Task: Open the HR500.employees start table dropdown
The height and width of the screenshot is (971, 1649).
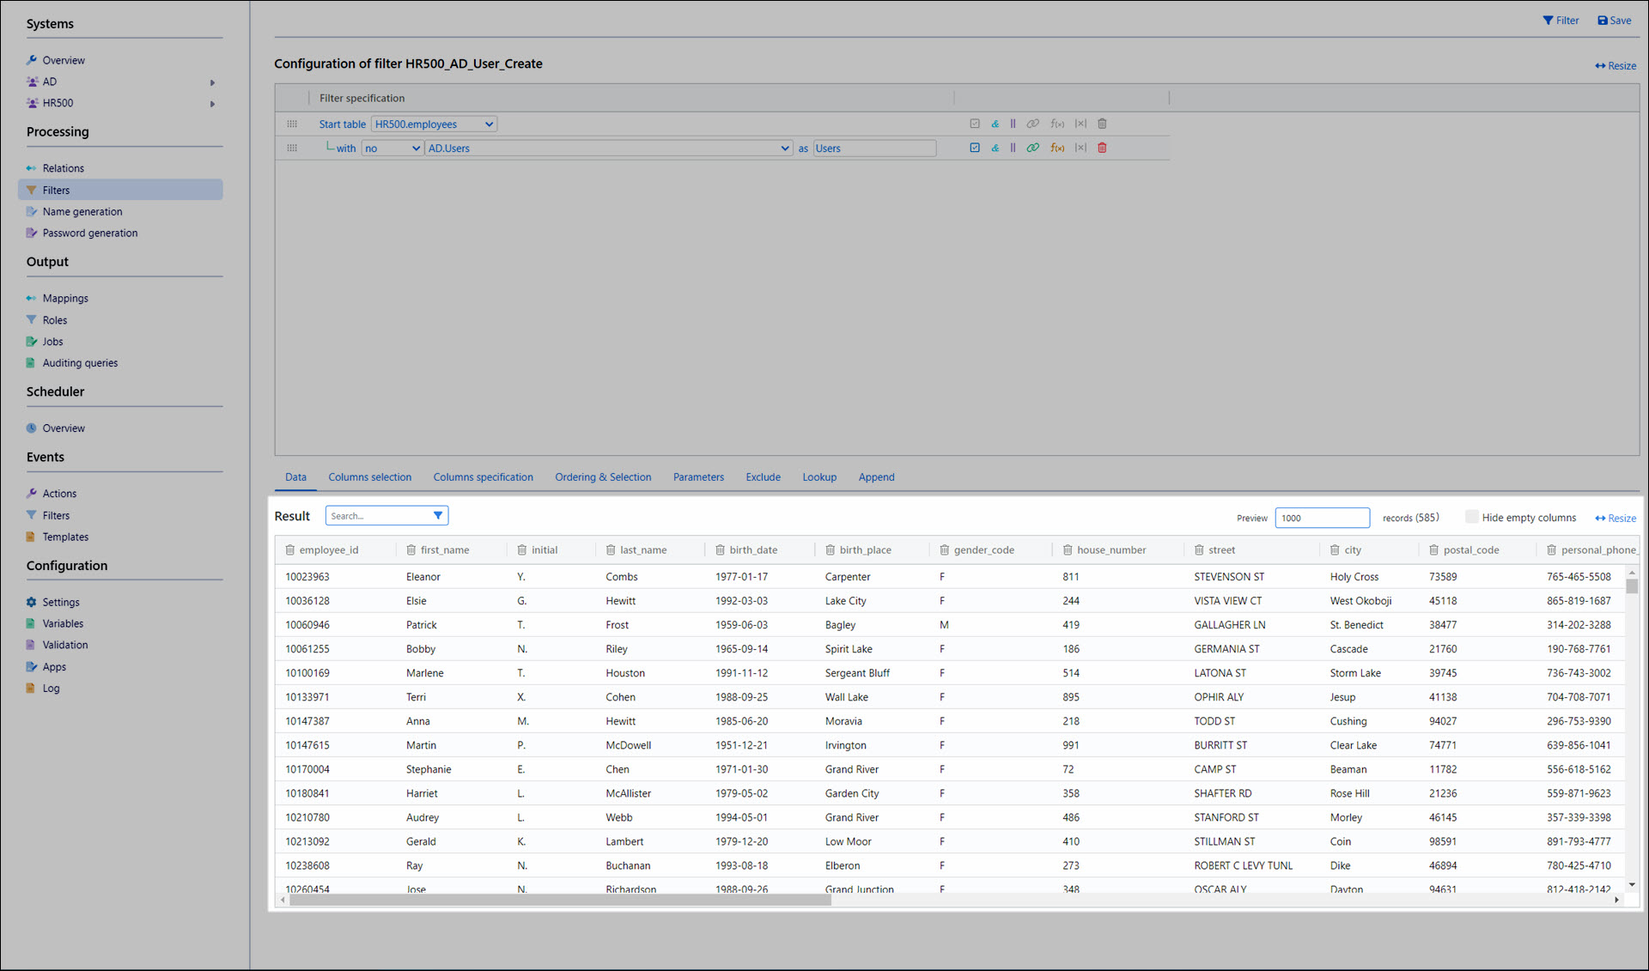Action: coord(434,124)
